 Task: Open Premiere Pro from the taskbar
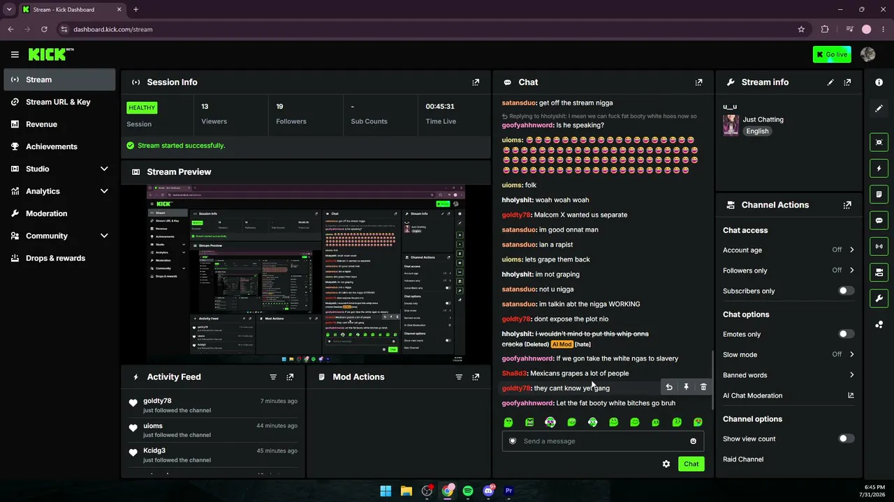click(x=508, y=491)
